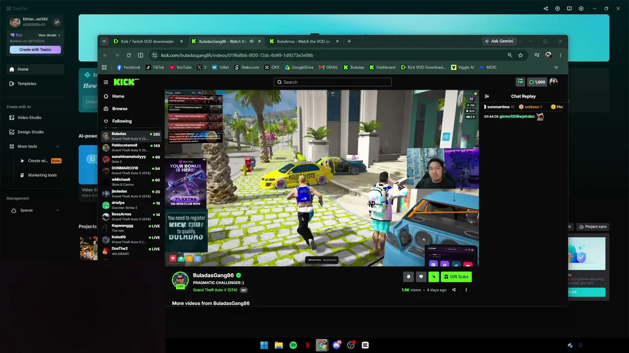The width and height of the screenshot is (629, 353).
Task: Open Discord from the taskbar
Action: (x=337, y=345)
